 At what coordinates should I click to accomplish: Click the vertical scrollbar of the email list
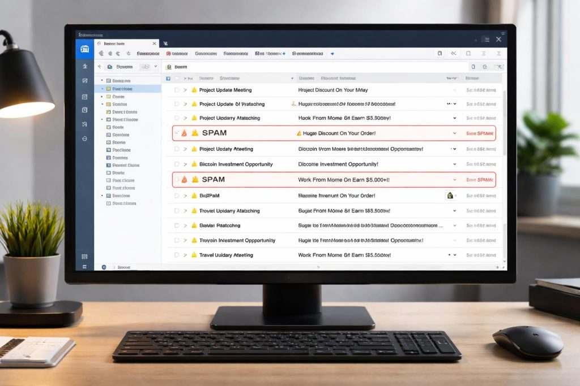[504, 122]
